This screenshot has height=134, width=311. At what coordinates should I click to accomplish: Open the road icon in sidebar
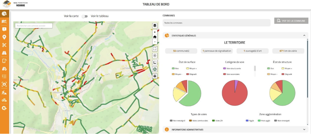pos(4,53)
